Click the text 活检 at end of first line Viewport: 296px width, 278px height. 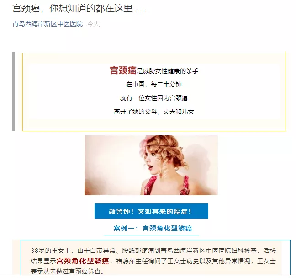tap(270, 251)
